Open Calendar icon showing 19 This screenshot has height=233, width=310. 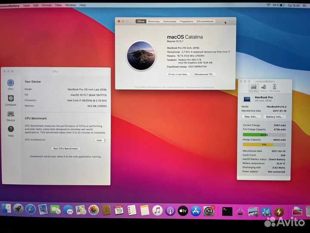[x=119, y=210]
